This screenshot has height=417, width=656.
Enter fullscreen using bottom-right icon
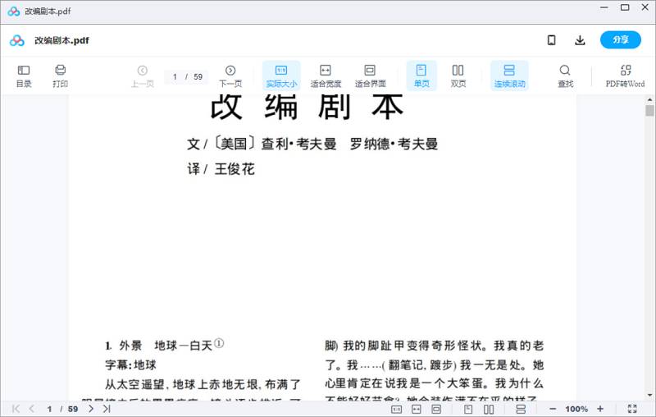point(632,409)
